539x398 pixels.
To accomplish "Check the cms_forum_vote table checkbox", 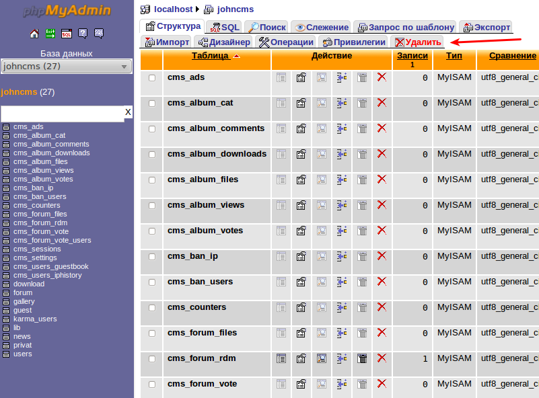I will (152, 385).
